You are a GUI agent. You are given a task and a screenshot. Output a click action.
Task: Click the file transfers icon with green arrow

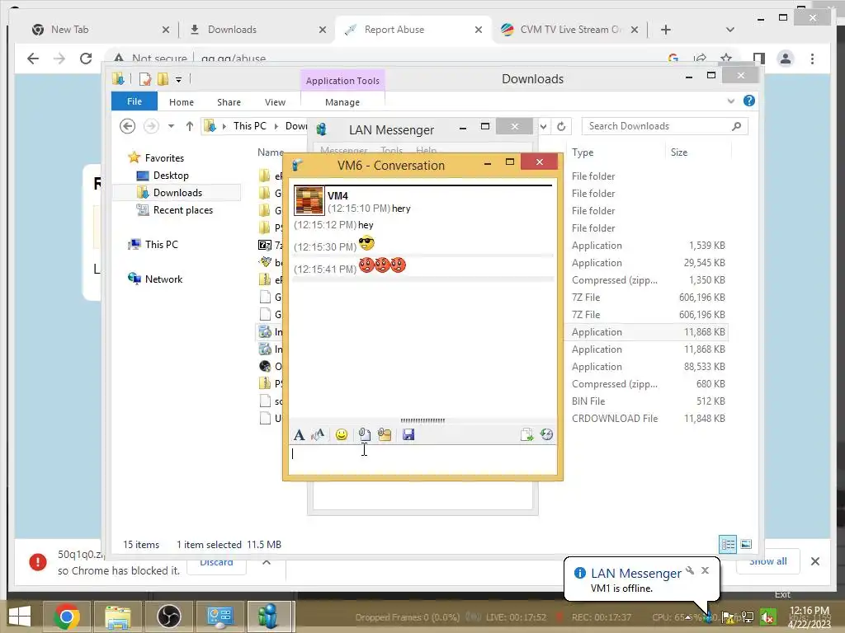click(526, 434)
